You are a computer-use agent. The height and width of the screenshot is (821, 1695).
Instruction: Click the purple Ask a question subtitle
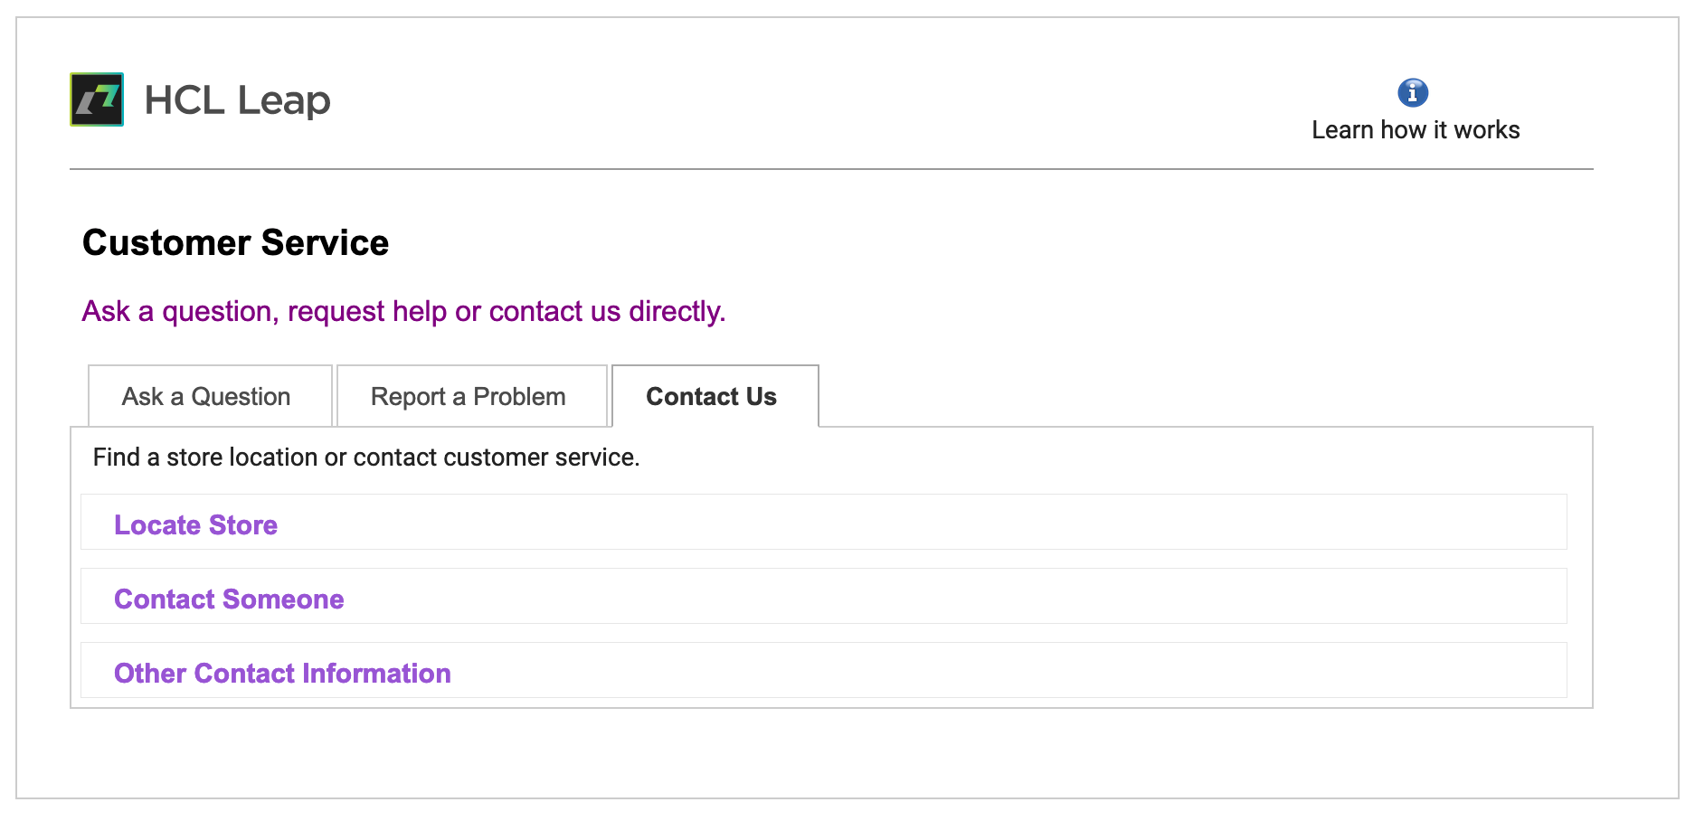pyautogui.click(x=403, y=312)
